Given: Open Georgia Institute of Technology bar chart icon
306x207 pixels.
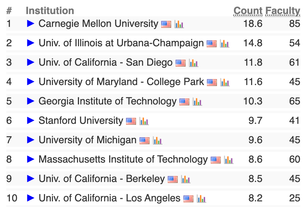Looking at the screenshot, I should coord(197,102).
